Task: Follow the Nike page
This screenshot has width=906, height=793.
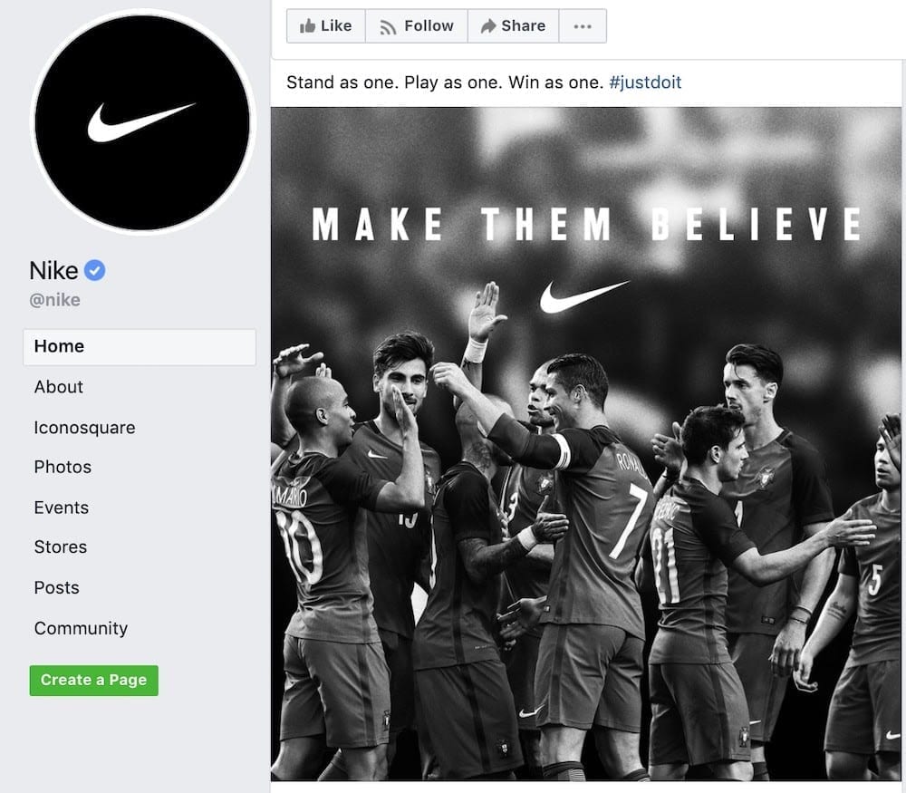Action: 417,26
